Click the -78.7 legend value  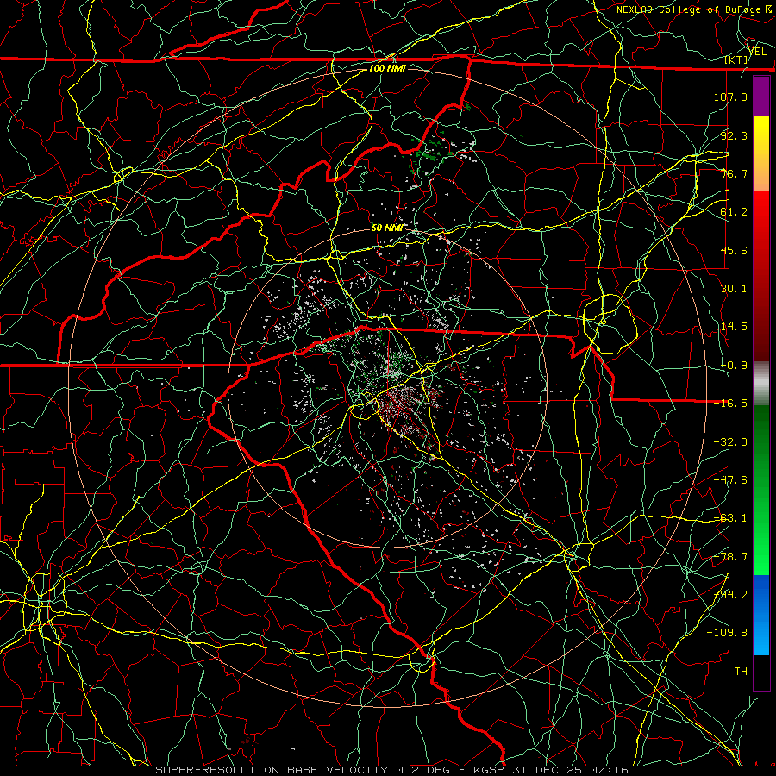(x=730, y=557)
